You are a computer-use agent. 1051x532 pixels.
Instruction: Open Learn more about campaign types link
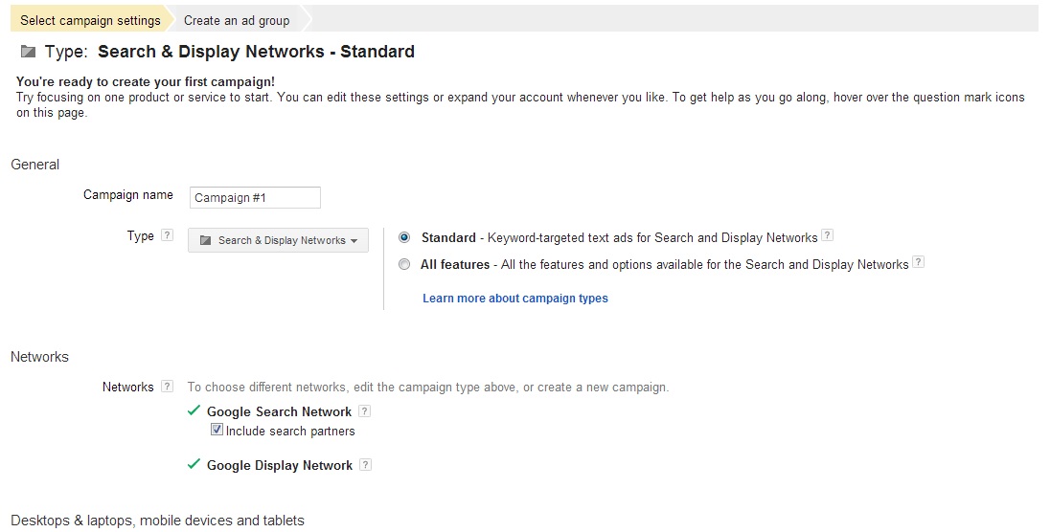click(515, 299)
